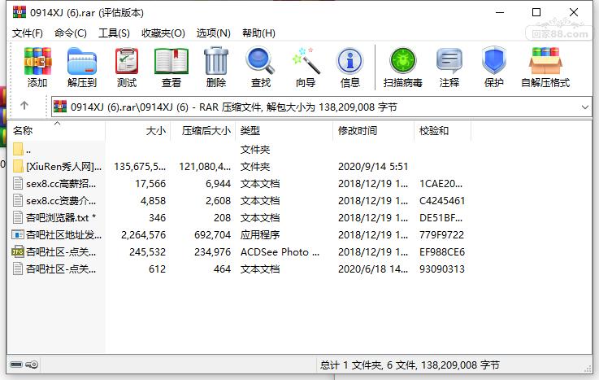Sort by 类型 column header

pyautogui.click(x=284, y=131)
